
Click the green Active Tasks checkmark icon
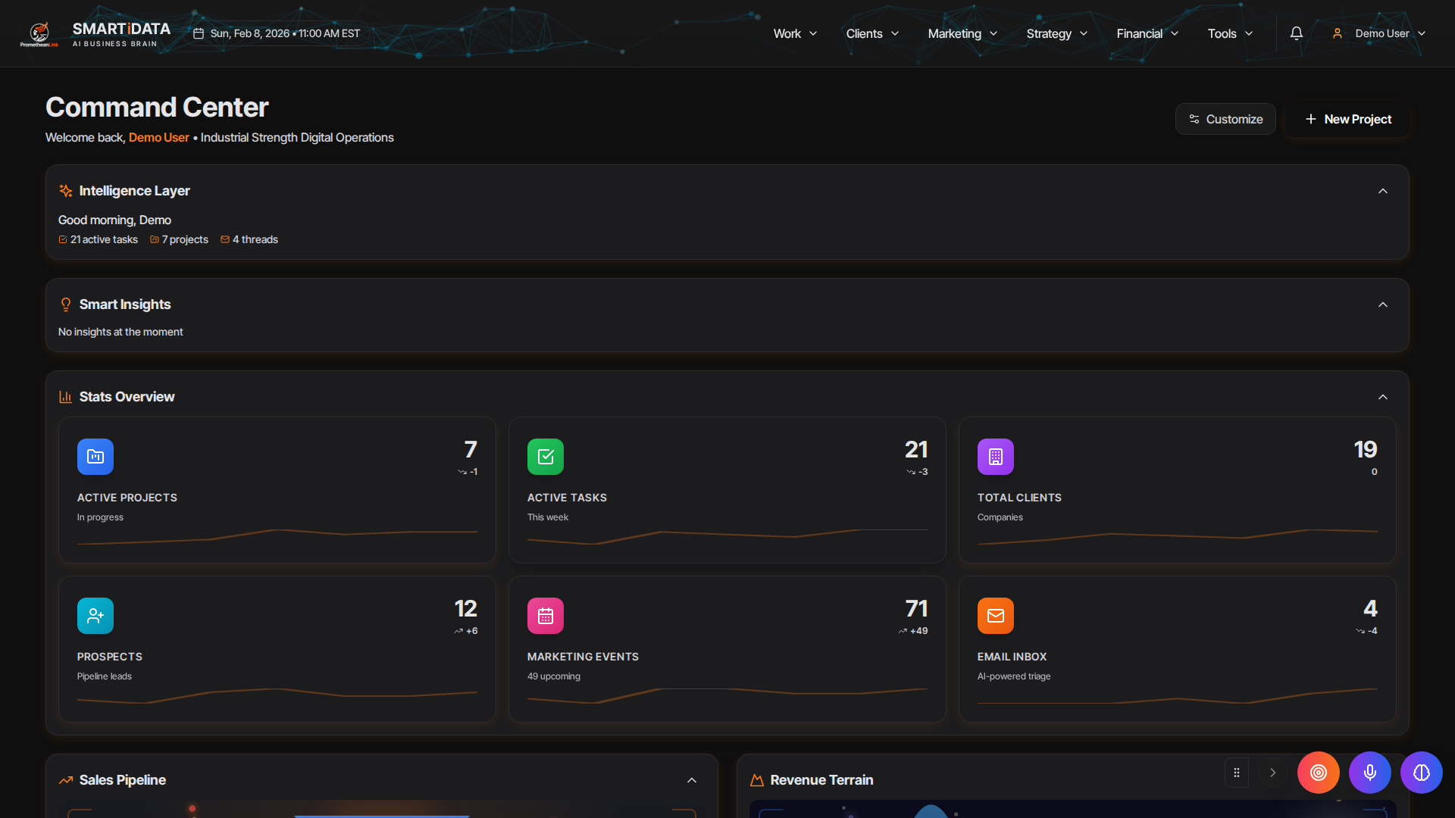point(546,457)
